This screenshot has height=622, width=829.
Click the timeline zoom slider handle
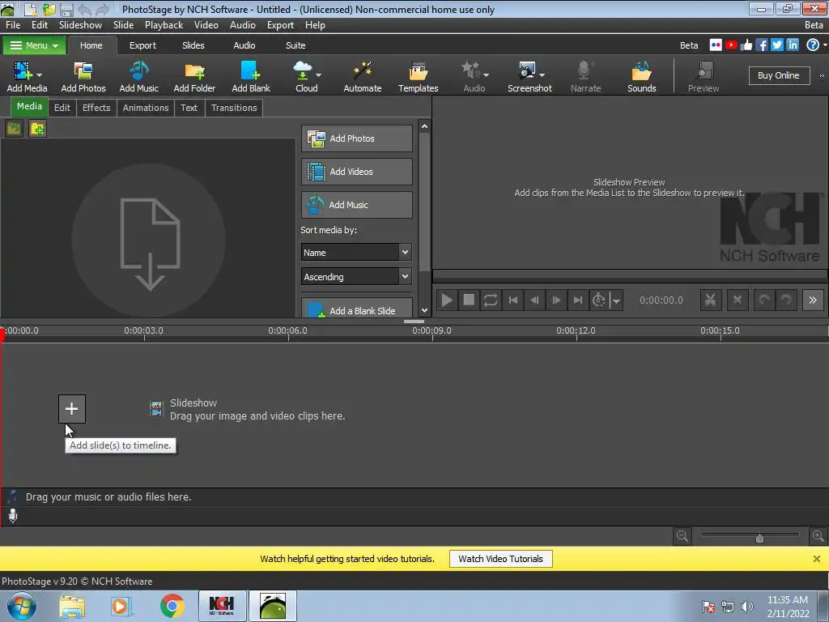759,538
